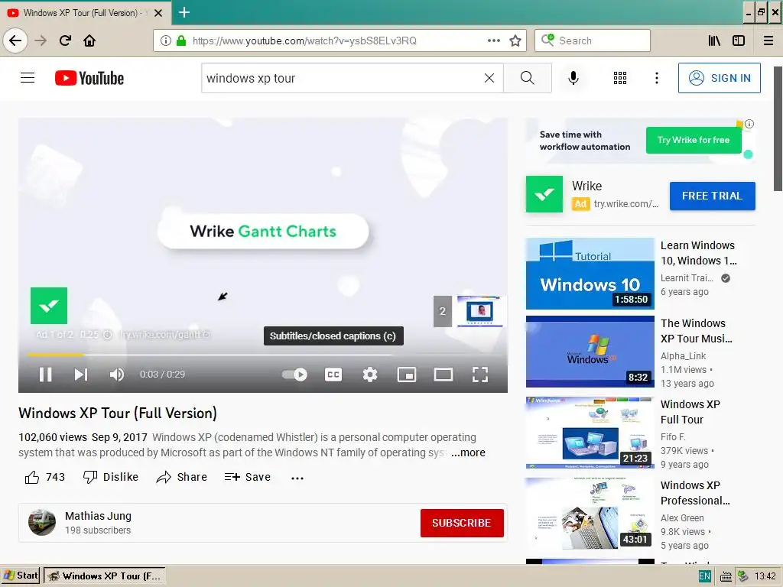
Task: Enable miniplayer mode
Action: 407,375
